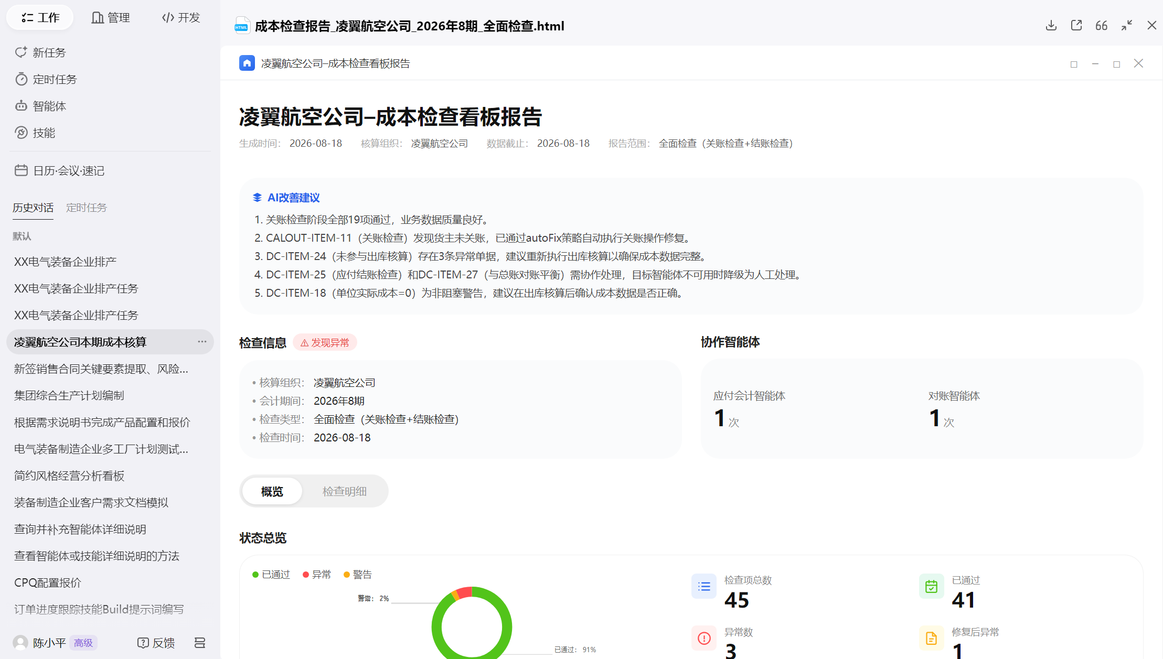Open more options for 凌翼航空公司本期成本核算
The image size is (1163, 659).
(x=202, y=341)
